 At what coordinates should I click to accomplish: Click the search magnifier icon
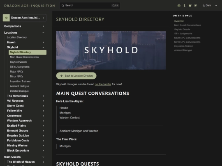click(63, 5)
